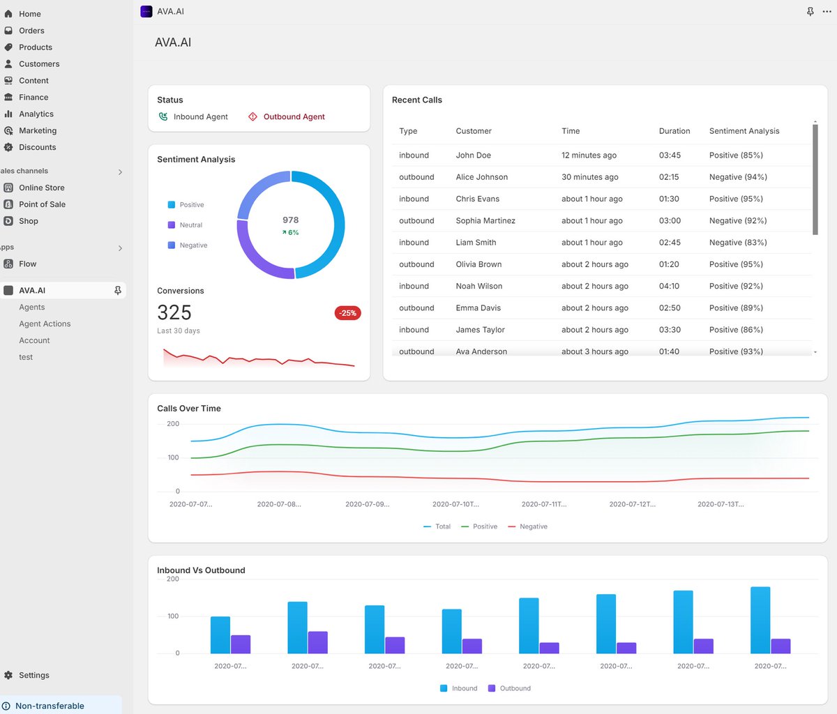
Task: Click the Inbound Agent status label
Action: (201, 116)
